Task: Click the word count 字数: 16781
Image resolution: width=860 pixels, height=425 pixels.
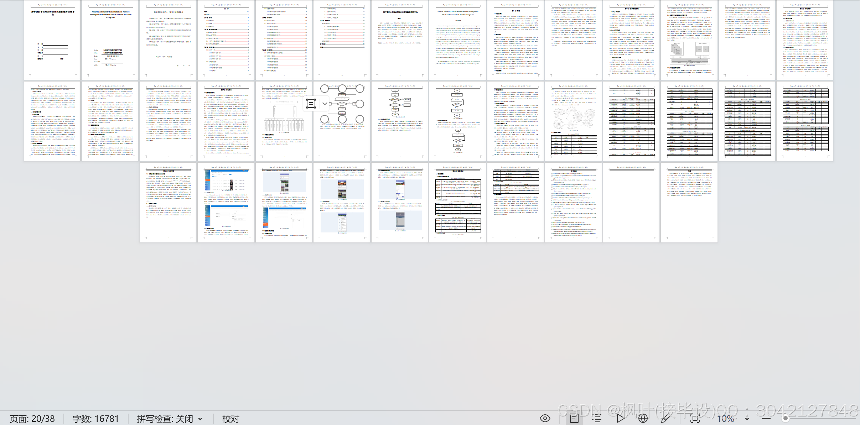Action: pyautogui.click(x=95, y=419)
